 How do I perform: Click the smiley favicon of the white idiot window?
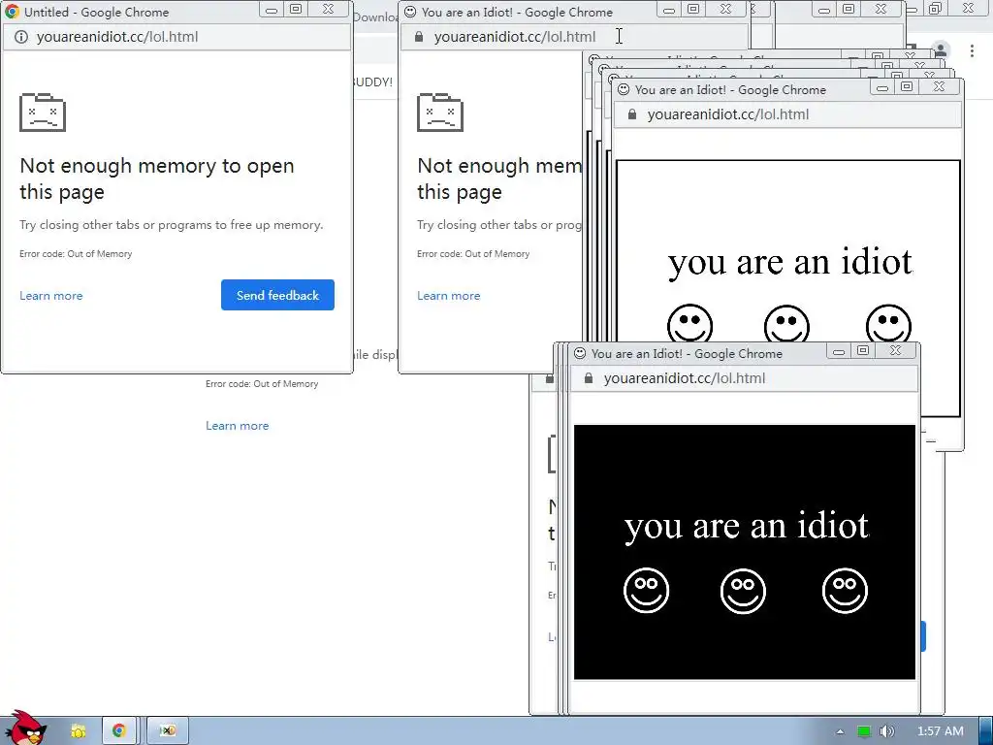[x=624, y=89]
